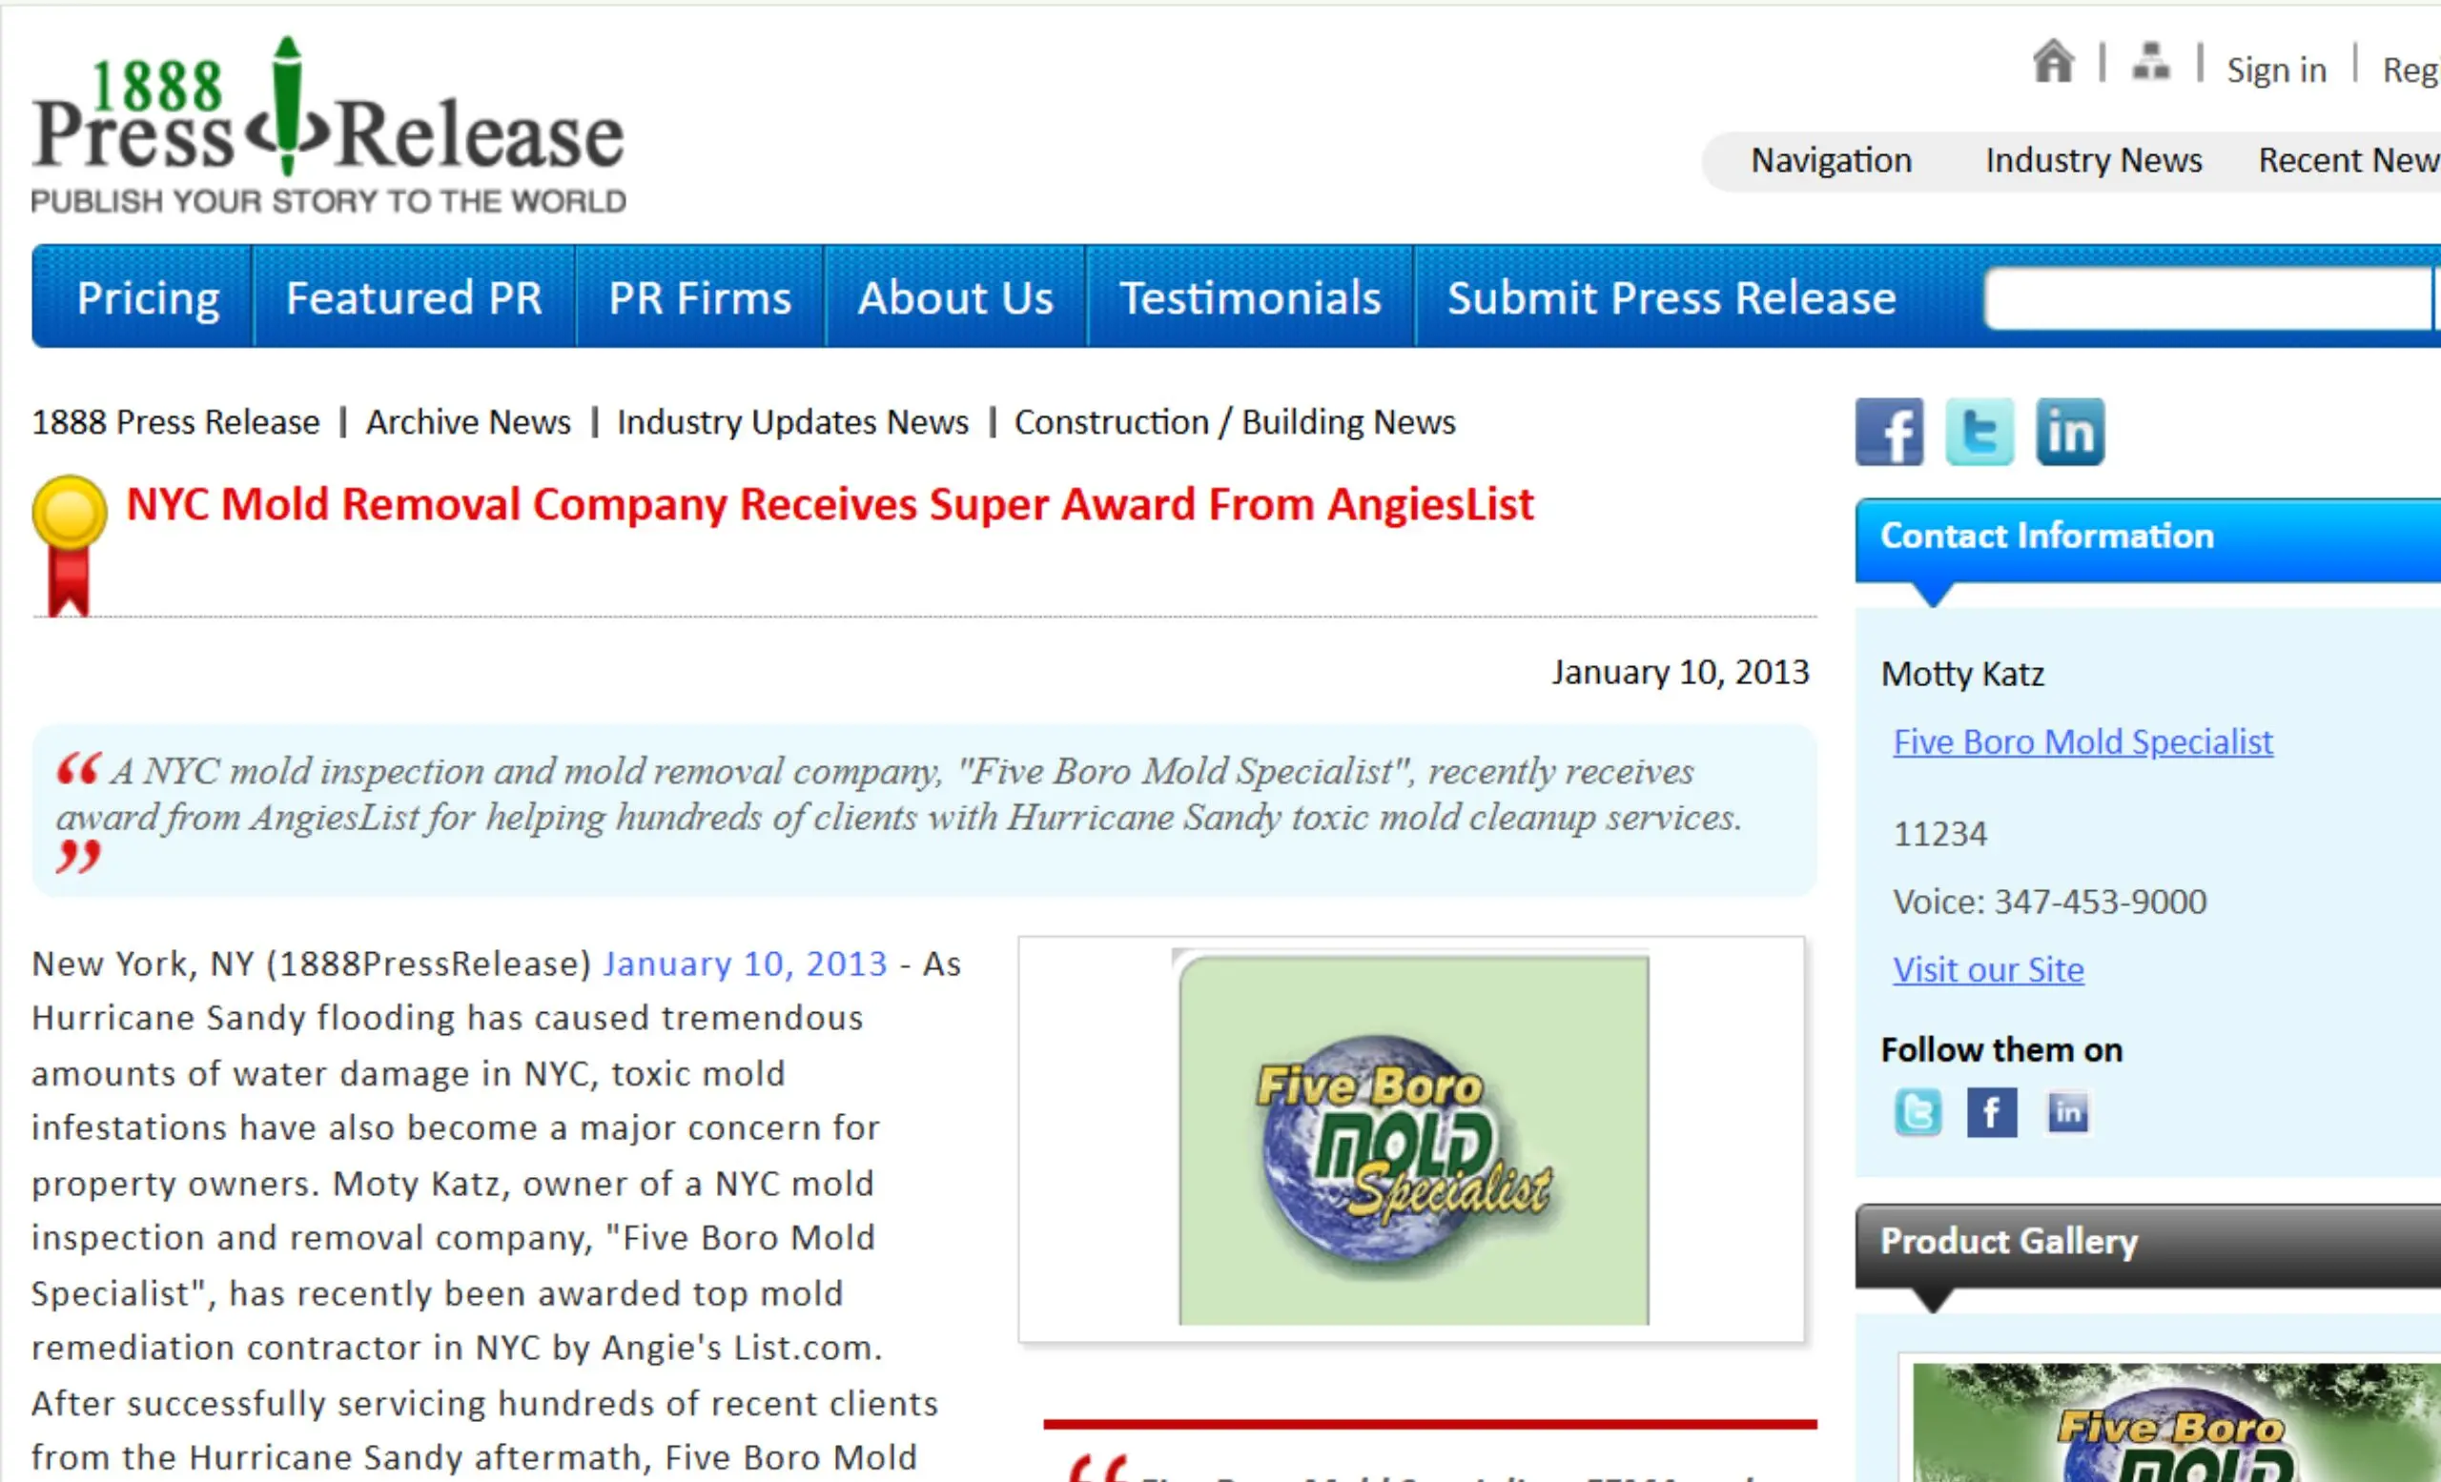Open the Pricing tab
The height and width of the screenshot is (1482, 2441).
click(x=148, y=297)
